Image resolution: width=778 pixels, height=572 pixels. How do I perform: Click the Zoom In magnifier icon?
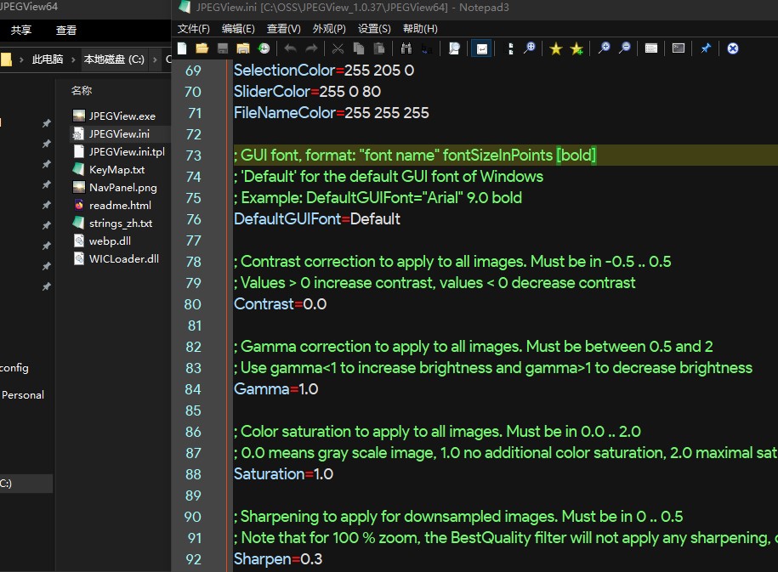tap(604, 48)
